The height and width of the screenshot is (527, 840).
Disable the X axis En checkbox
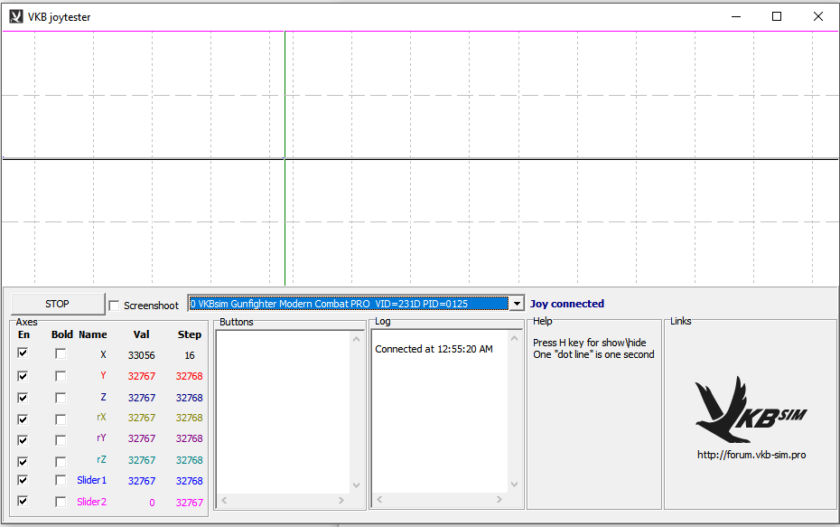[23, 353]
